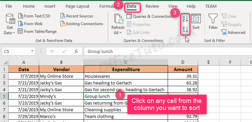The width and height of the screenshot is (252, 122).
Task: Open the Get Data dropdown
Action: point(9,24)
